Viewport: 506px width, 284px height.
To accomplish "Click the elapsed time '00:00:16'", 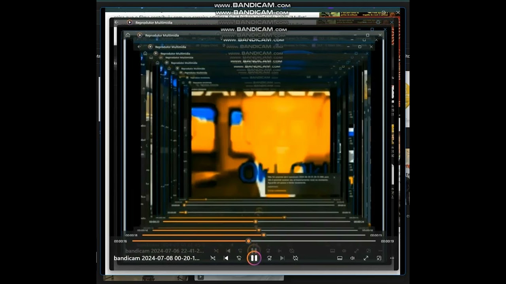I will point(121,241).
